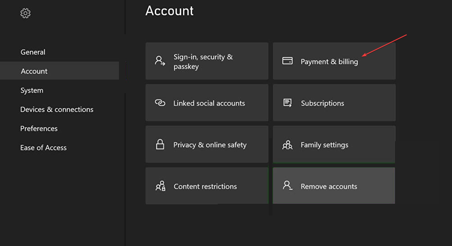
Task: Select the Subscriptions tile
Action: click(334, 103)
